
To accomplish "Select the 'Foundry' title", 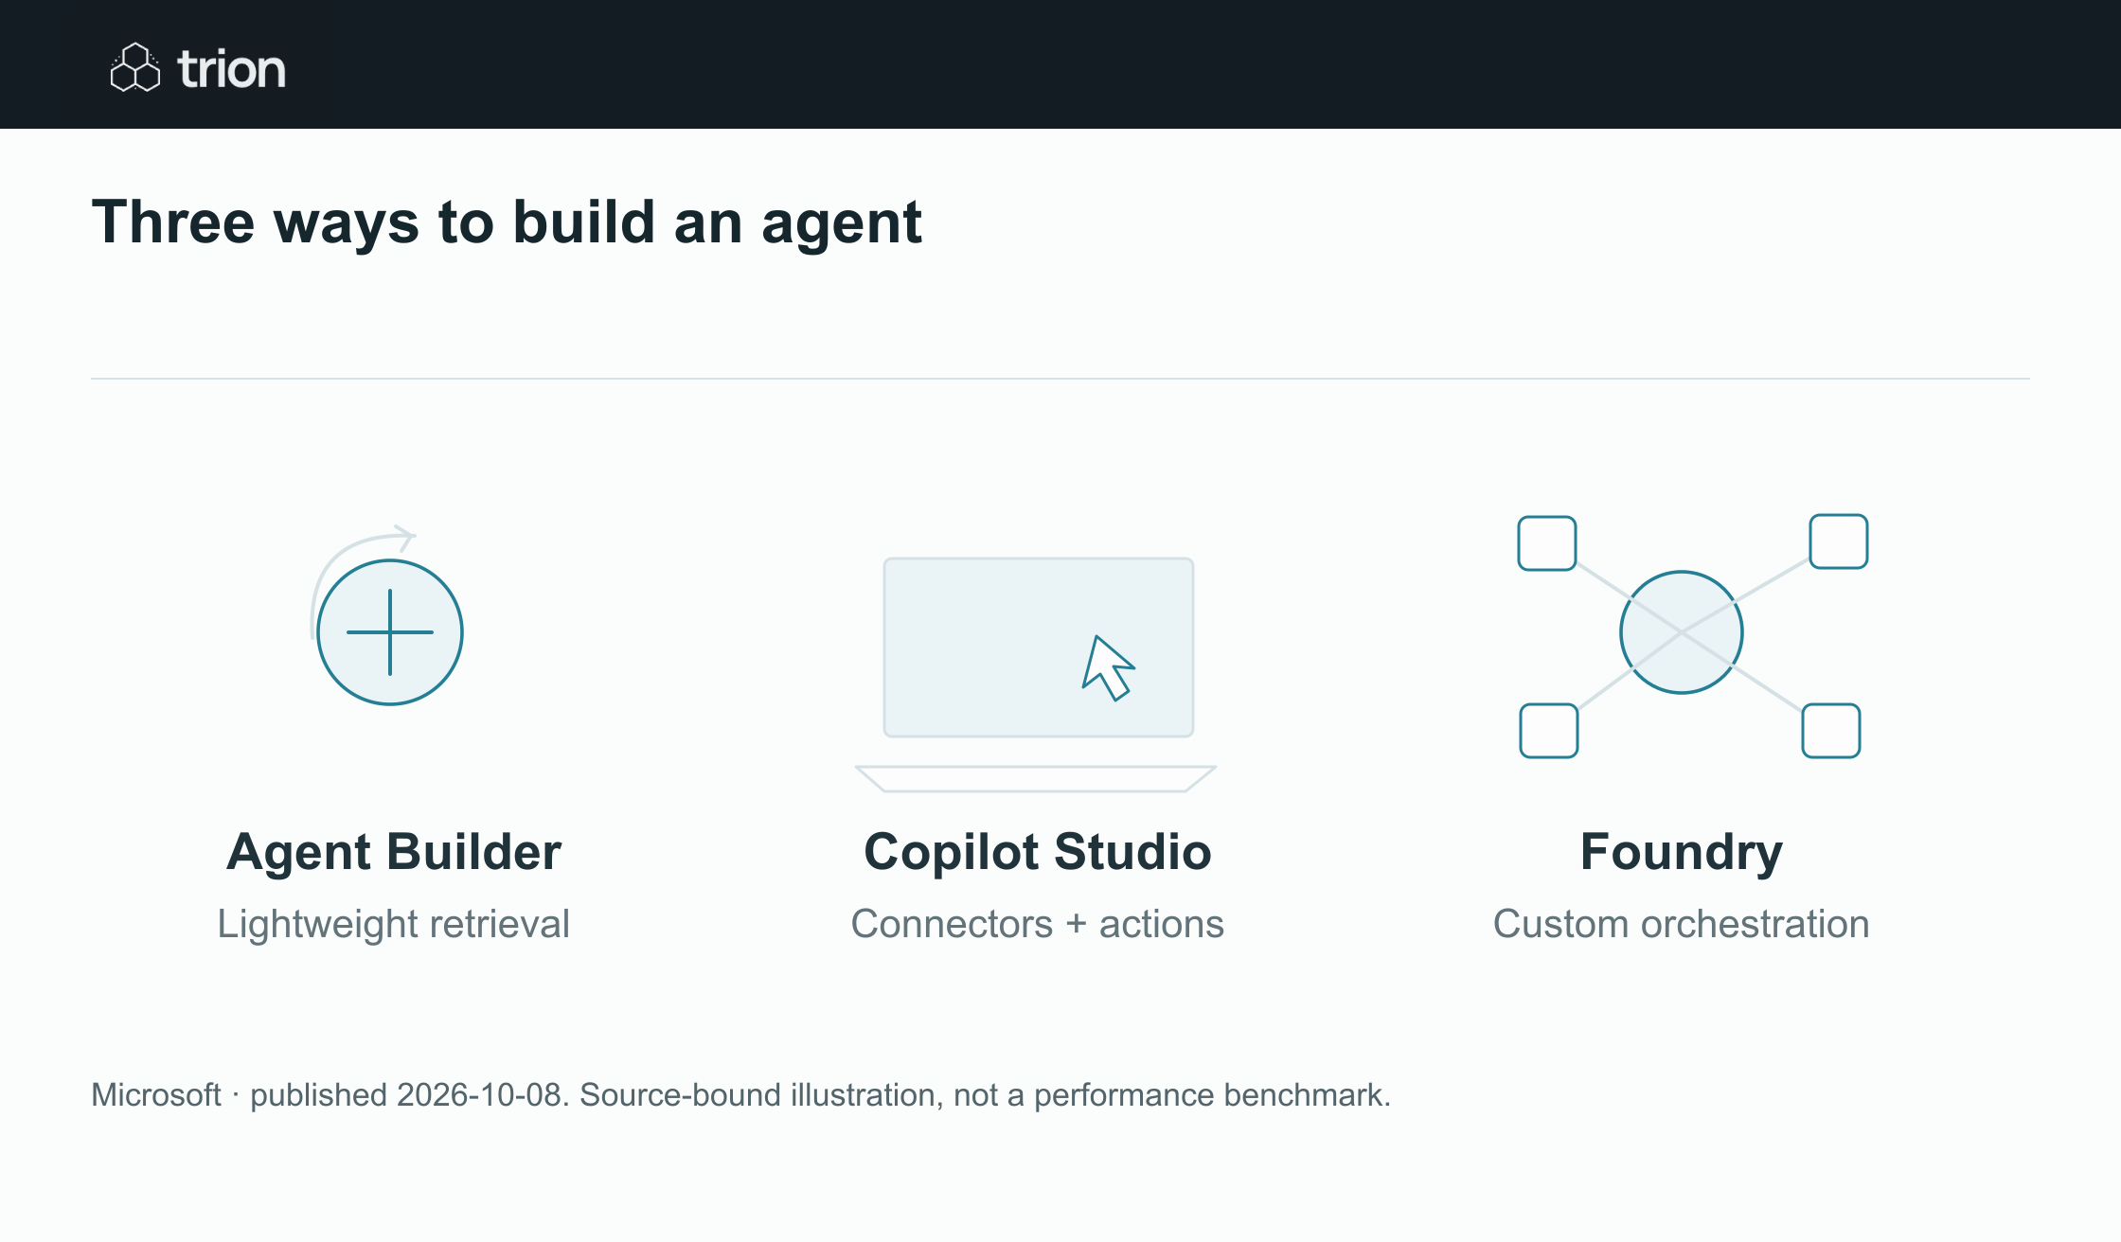I will [x=1682, y=854].
